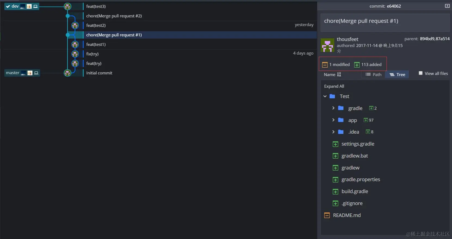Select the Tree file view
The width and height of the screenshot is (452, 239).
point(397,74)
